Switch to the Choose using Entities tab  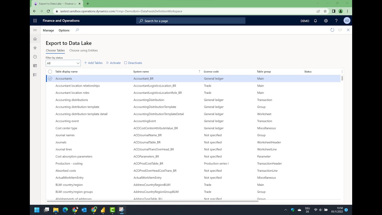[84, 50]
